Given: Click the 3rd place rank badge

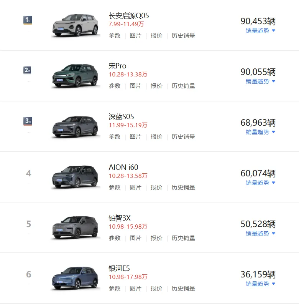Looking at the screenshot, I should (x=28, y=121).
